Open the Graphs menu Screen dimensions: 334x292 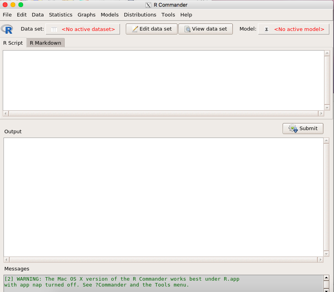tap(86, 15)
